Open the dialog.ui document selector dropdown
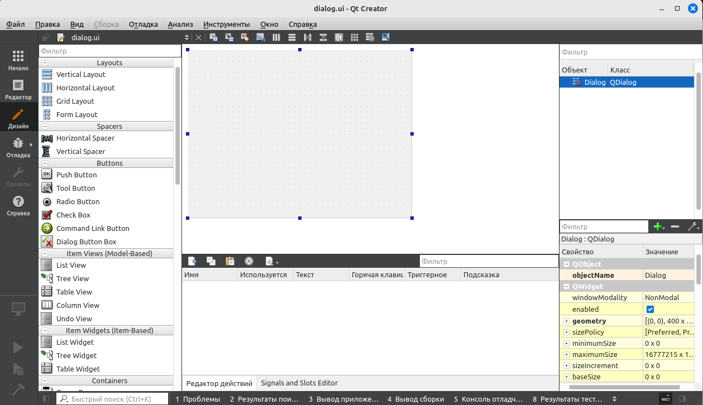The image size is (703, 405). tap(186, 37)
